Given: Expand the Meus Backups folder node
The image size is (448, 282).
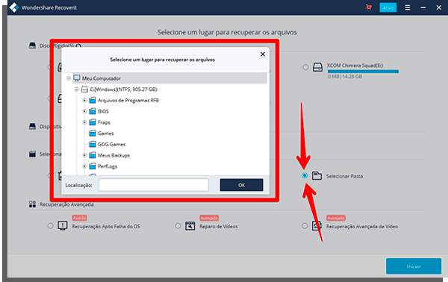Looking at the screenshot, I should coord(84,155).
